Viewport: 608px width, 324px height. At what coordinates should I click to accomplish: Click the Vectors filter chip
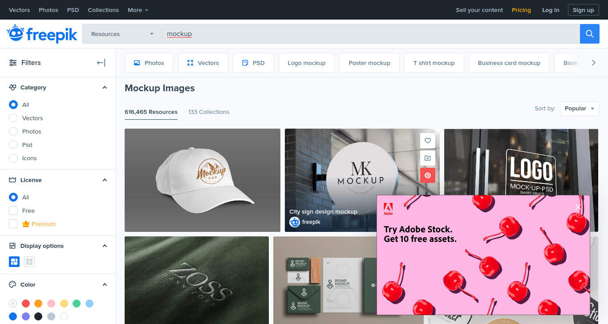203,63
